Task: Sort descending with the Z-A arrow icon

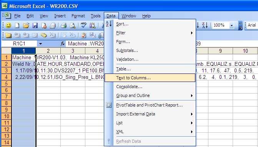Action: [205, 25]
